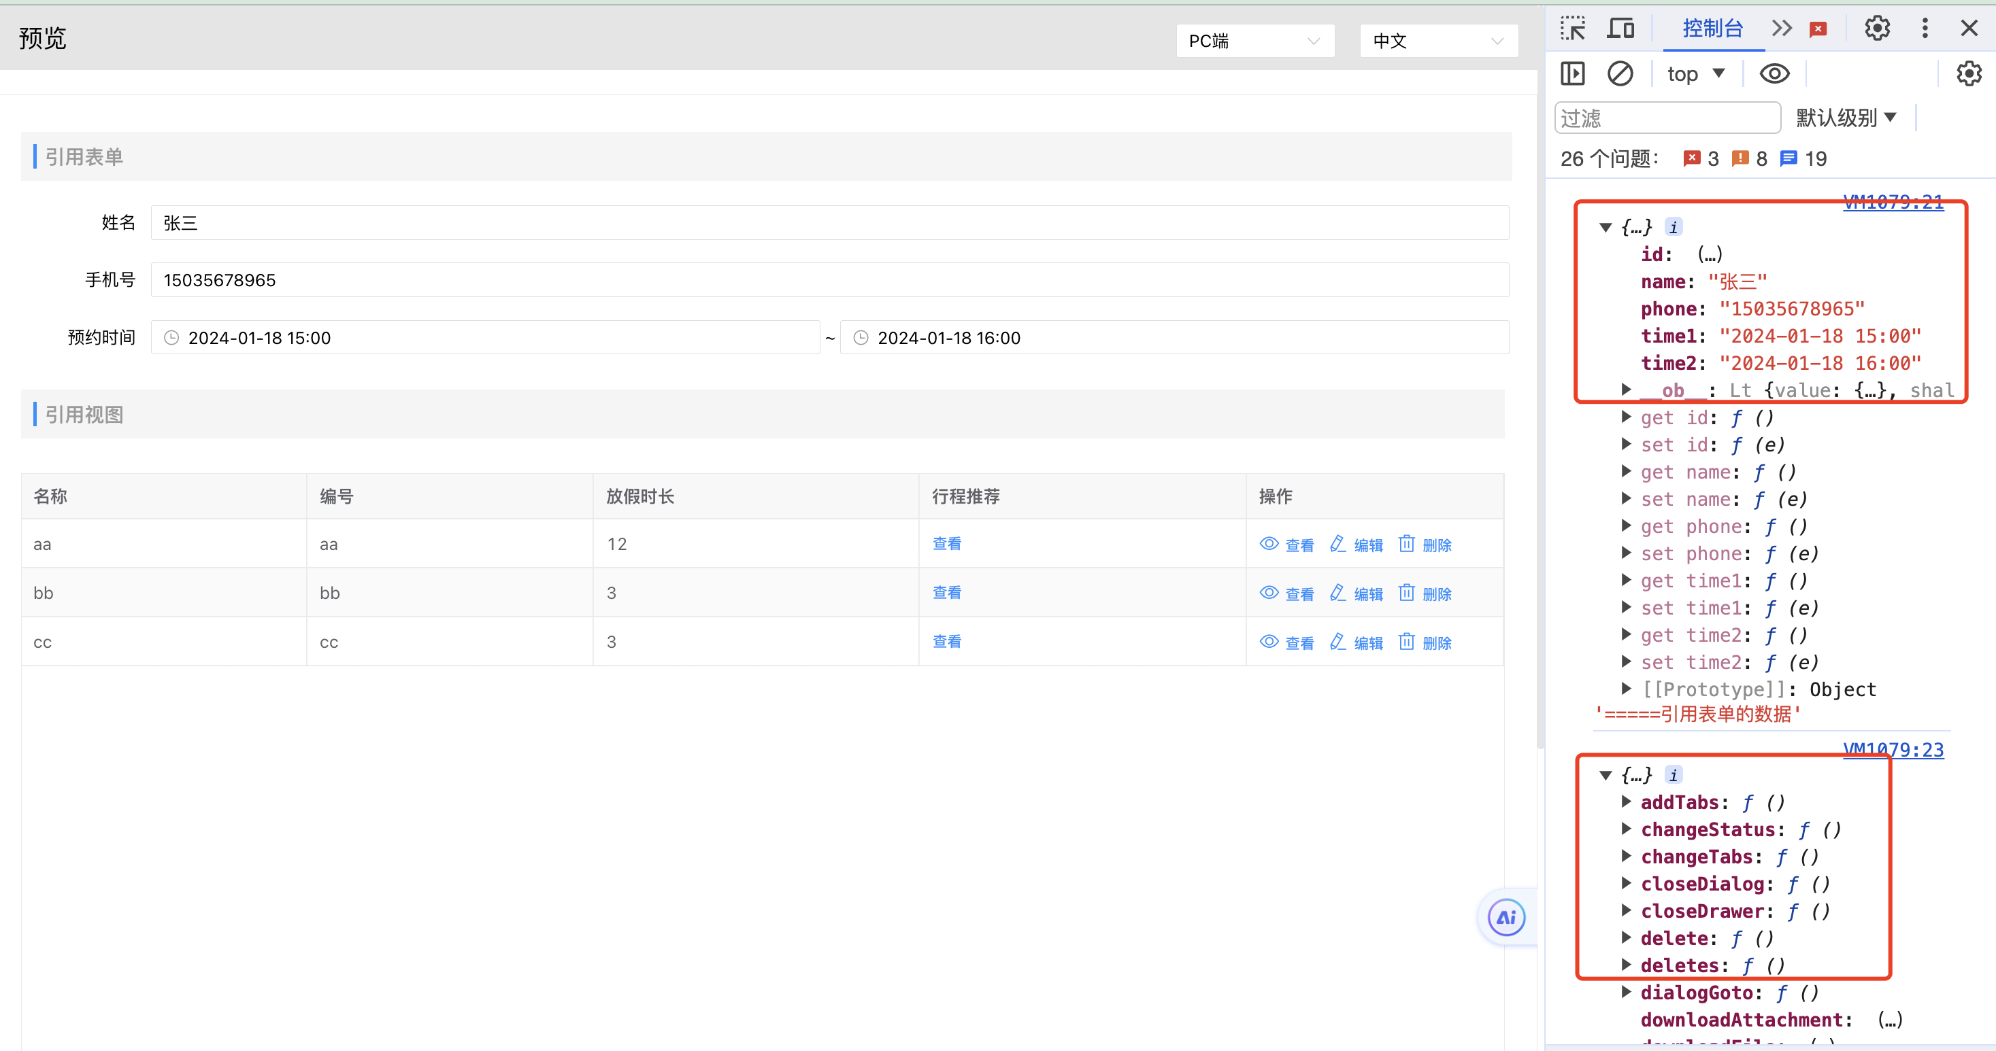The image size is (1996, 1051).
Task: Expand the addTabs function entry
Action: [1626, 802]
